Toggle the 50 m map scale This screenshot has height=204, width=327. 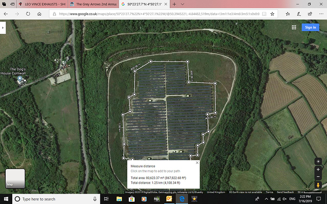pos(309,192)
